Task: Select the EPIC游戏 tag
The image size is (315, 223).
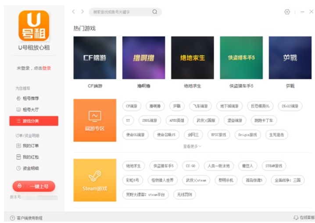Action: [x=218, y=135]
